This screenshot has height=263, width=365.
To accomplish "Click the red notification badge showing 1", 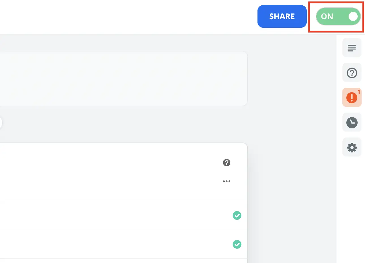I will (x=359, y=92).
